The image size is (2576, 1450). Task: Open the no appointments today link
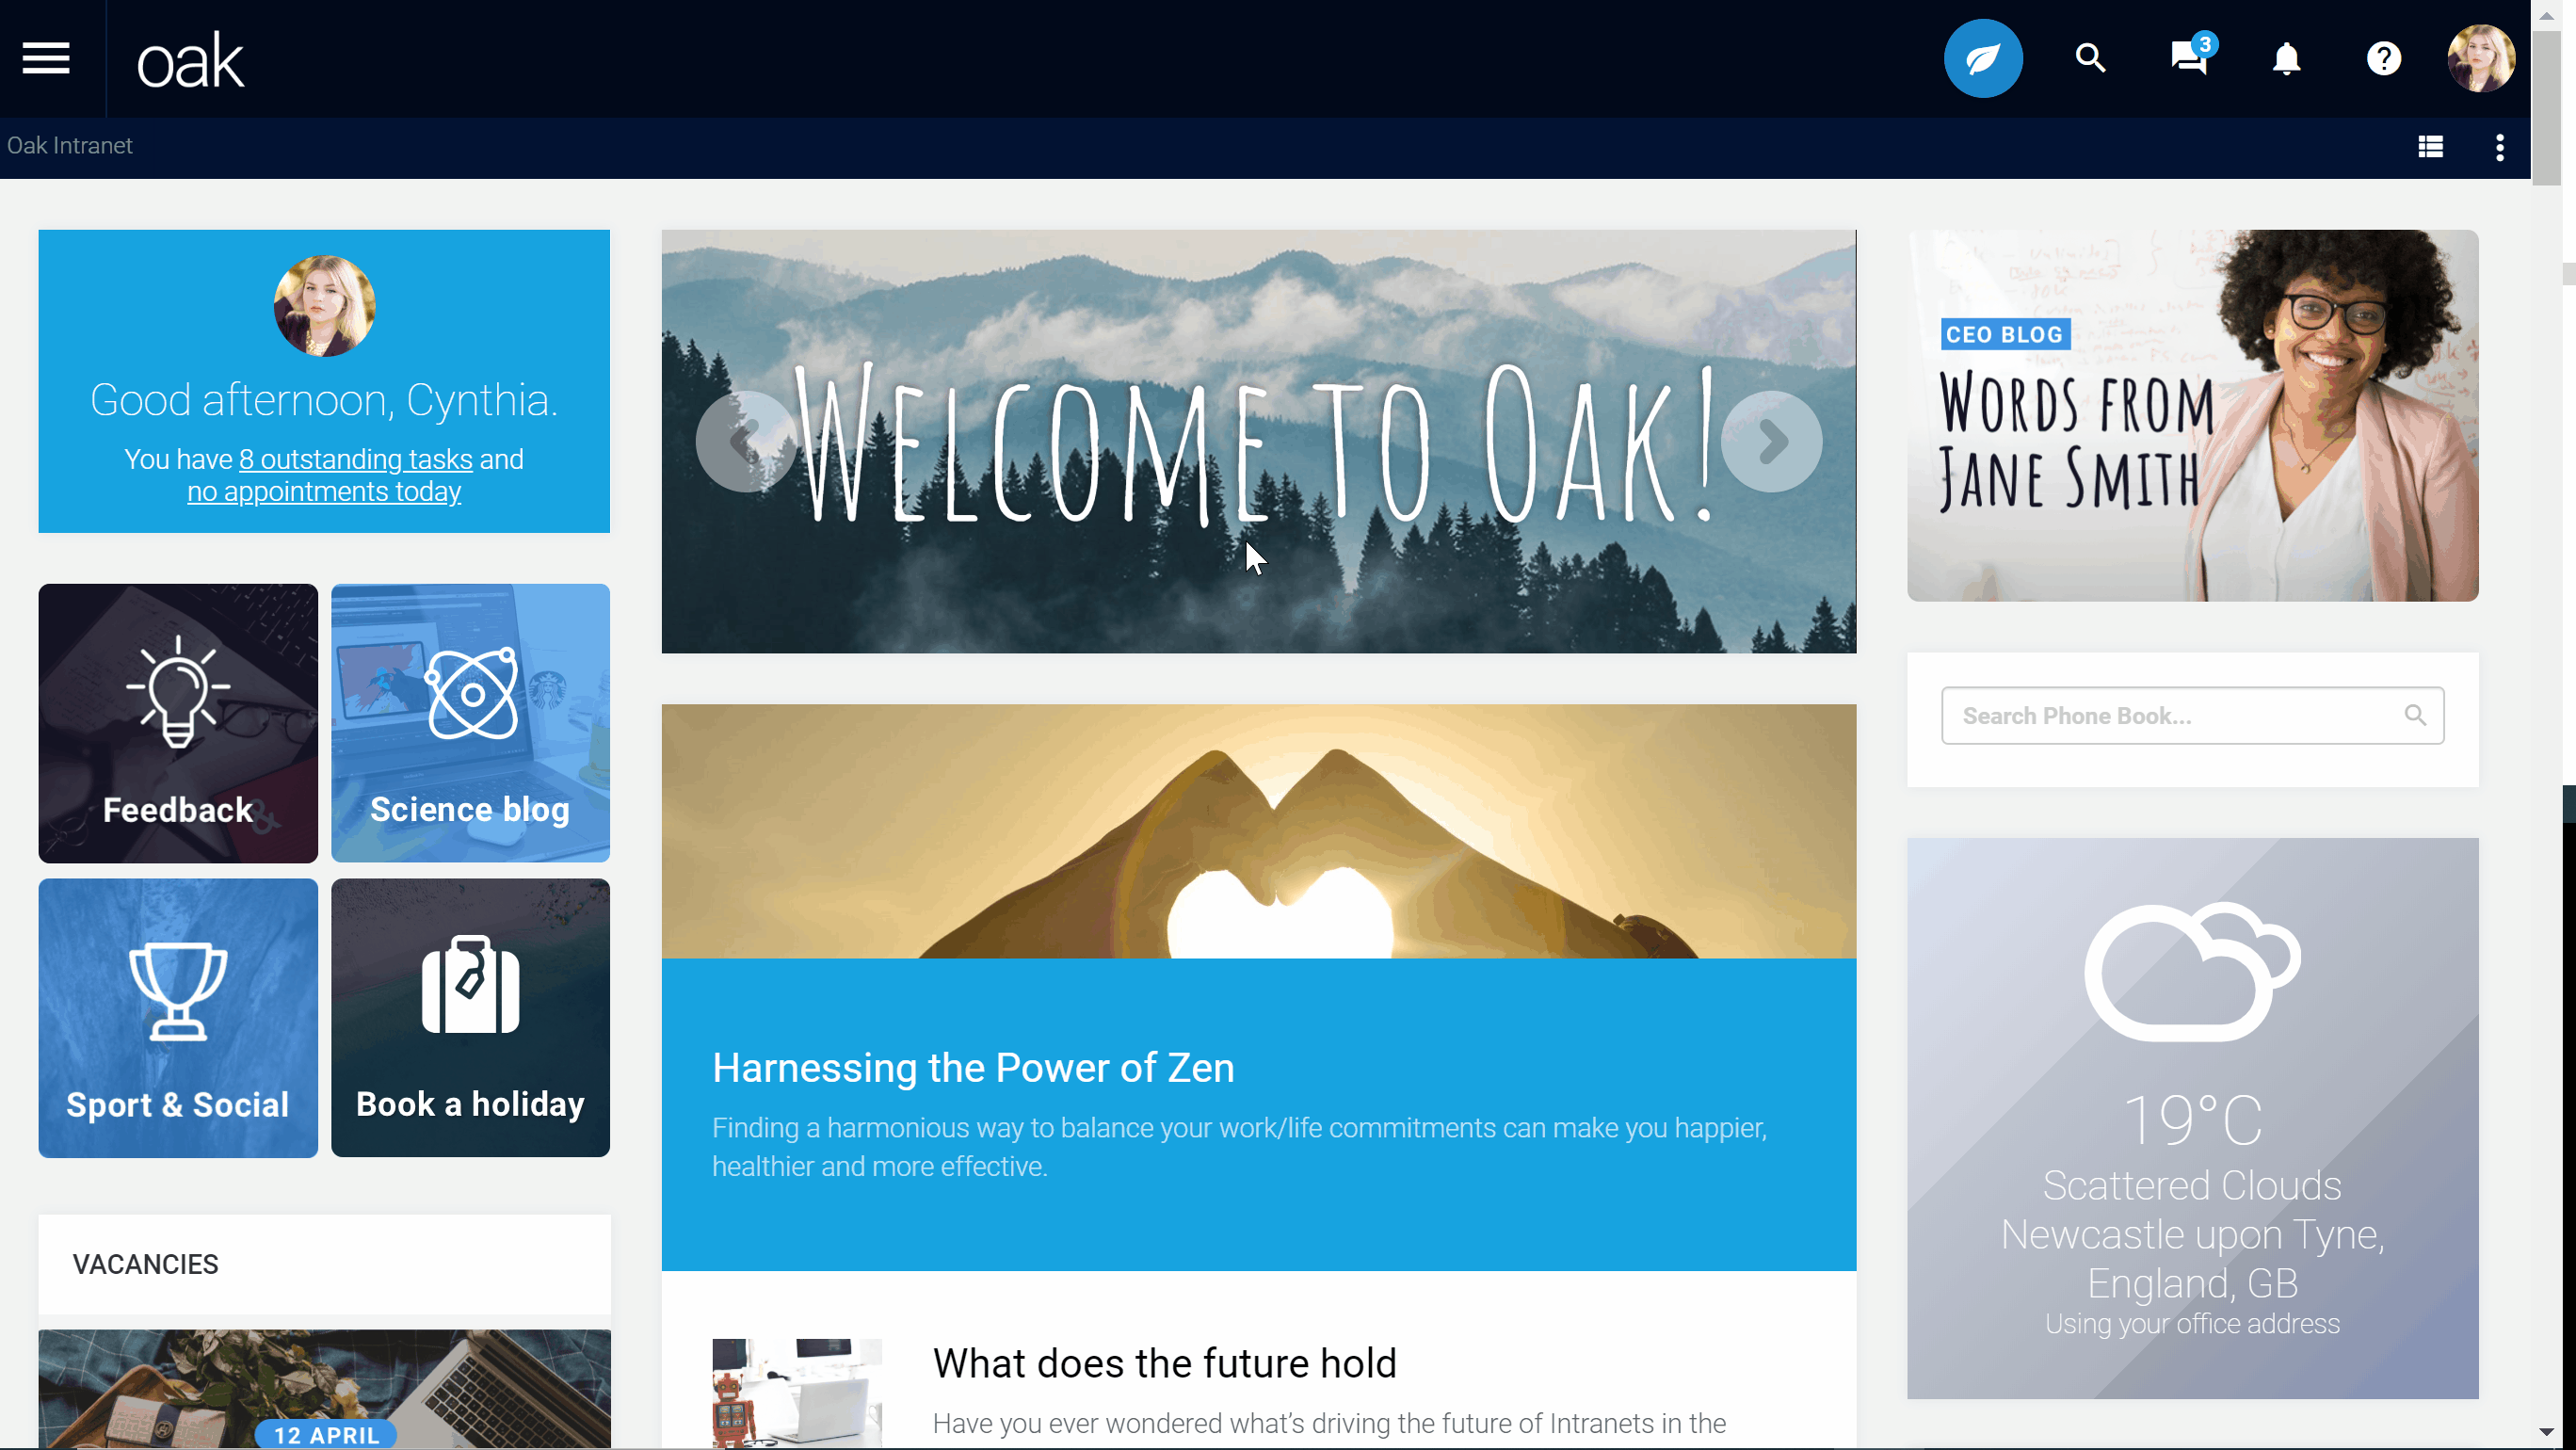[324, 492]
